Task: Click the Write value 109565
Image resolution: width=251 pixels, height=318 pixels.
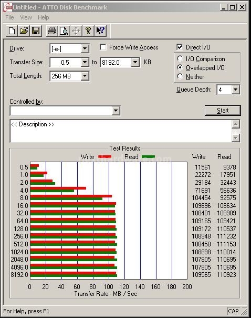Action: [x=201, y=275]
